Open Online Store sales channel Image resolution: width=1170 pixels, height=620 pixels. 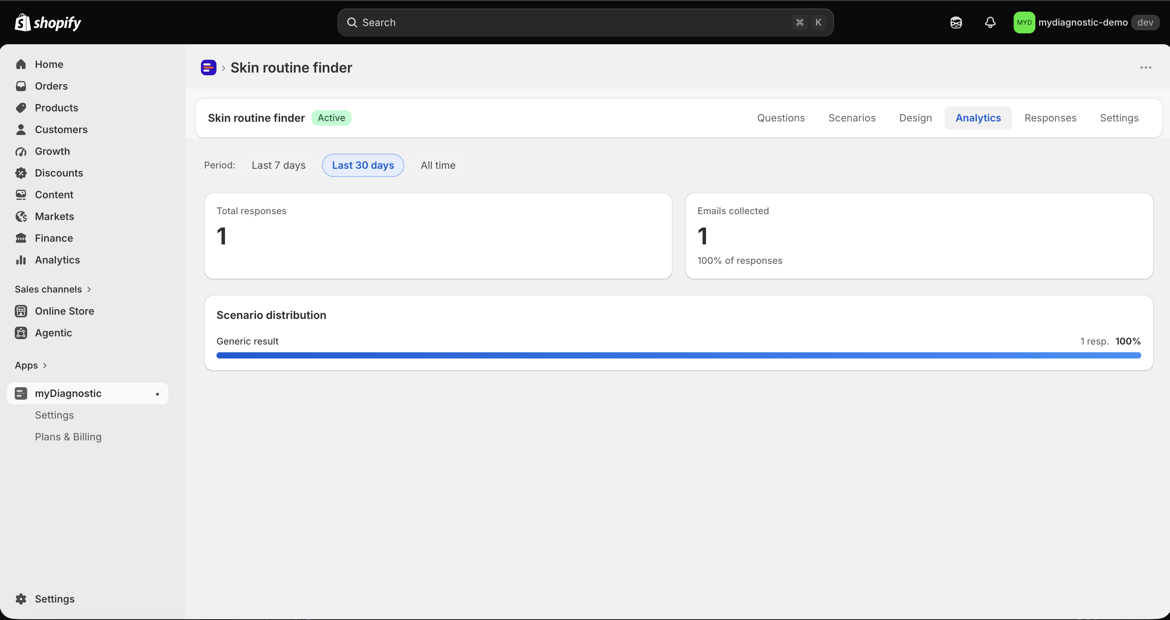(x=87, y=311)
